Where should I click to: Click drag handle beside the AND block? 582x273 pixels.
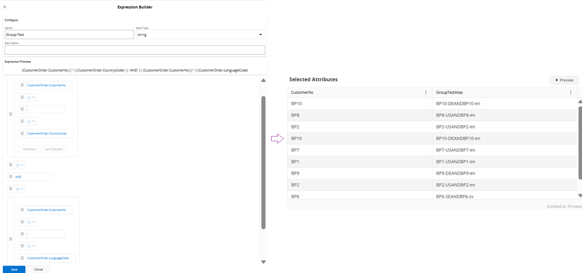(x=11, y=177)
